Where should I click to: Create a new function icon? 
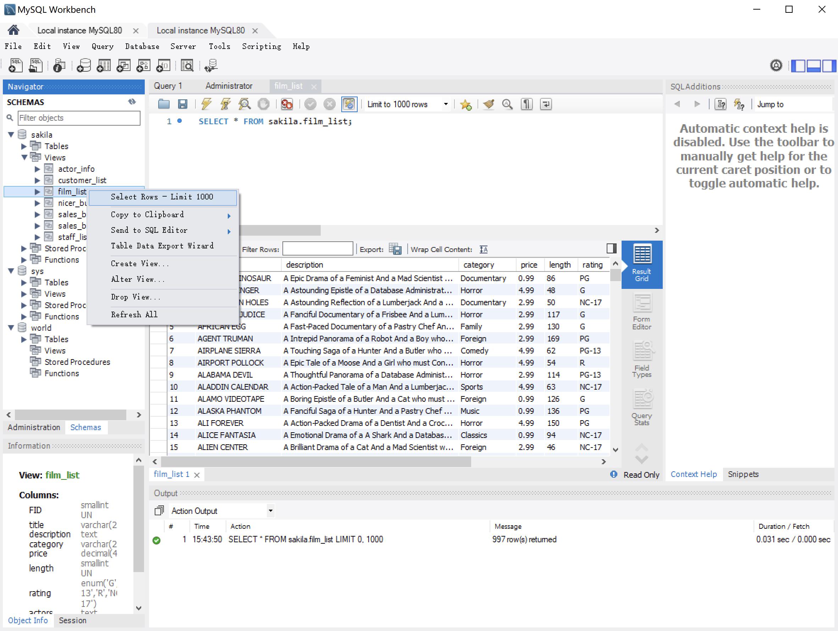[163, 66]
